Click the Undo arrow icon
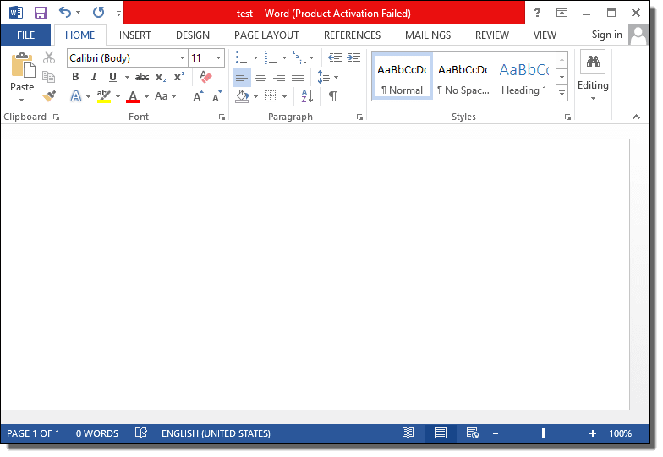This screenshot has height=457, width=663. pyautogui.click(x=64, y=12)
